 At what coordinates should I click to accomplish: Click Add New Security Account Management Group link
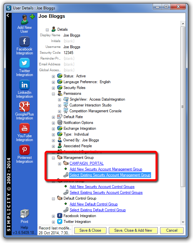106,169
